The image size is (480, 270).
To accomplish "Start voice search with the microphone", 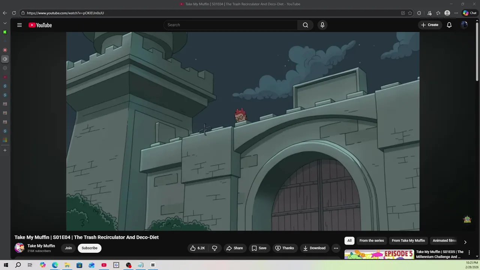I will (x=322, y=25).
